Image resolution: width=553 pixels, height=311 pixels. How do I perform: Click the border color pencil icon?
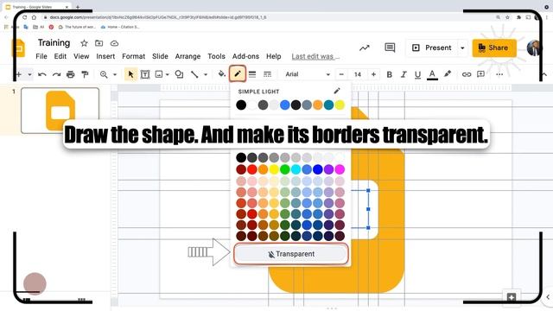(238, 73)
